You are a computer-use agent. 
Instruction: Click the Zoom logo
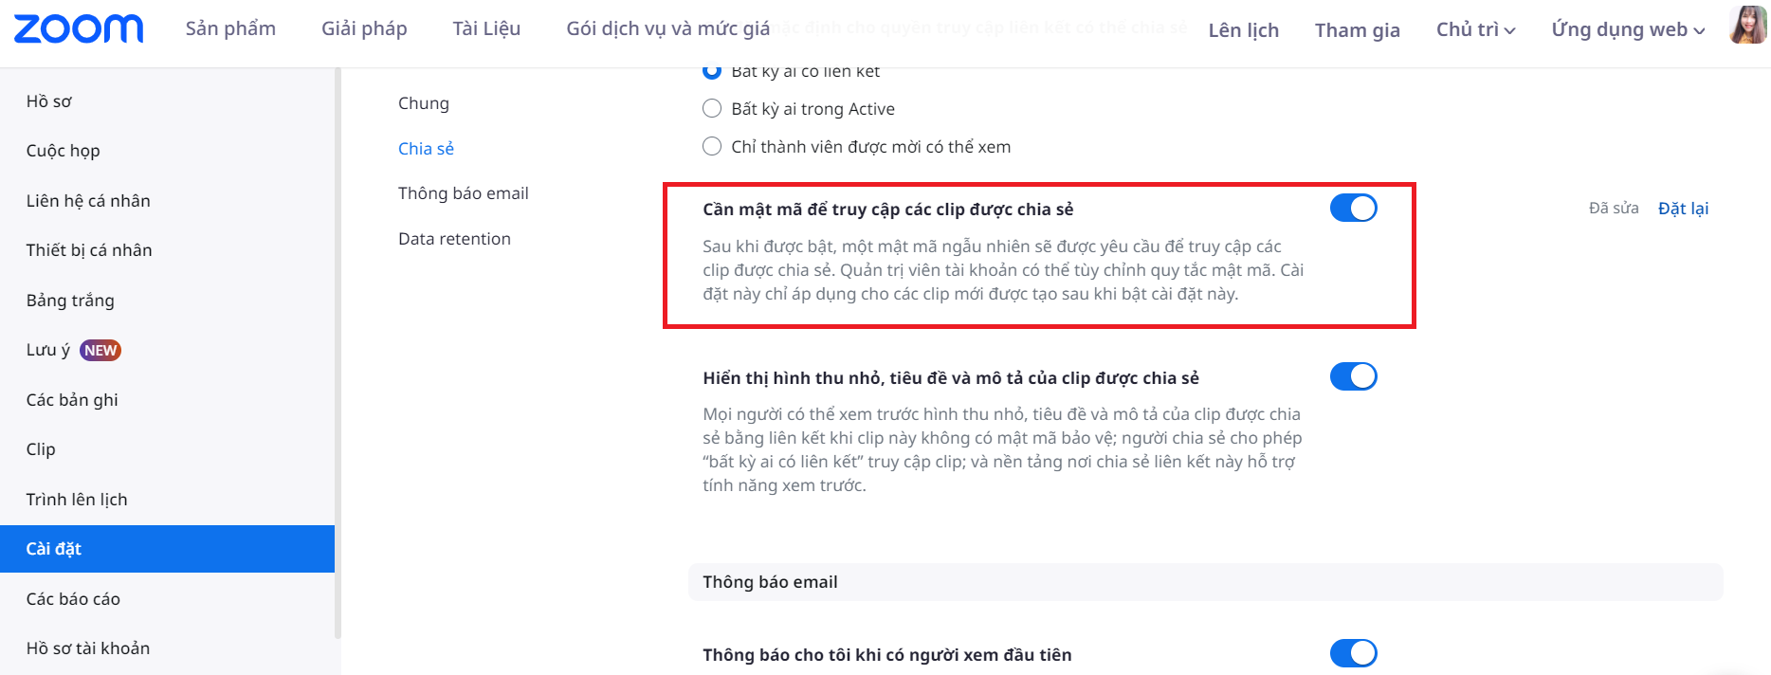point(79,29)
